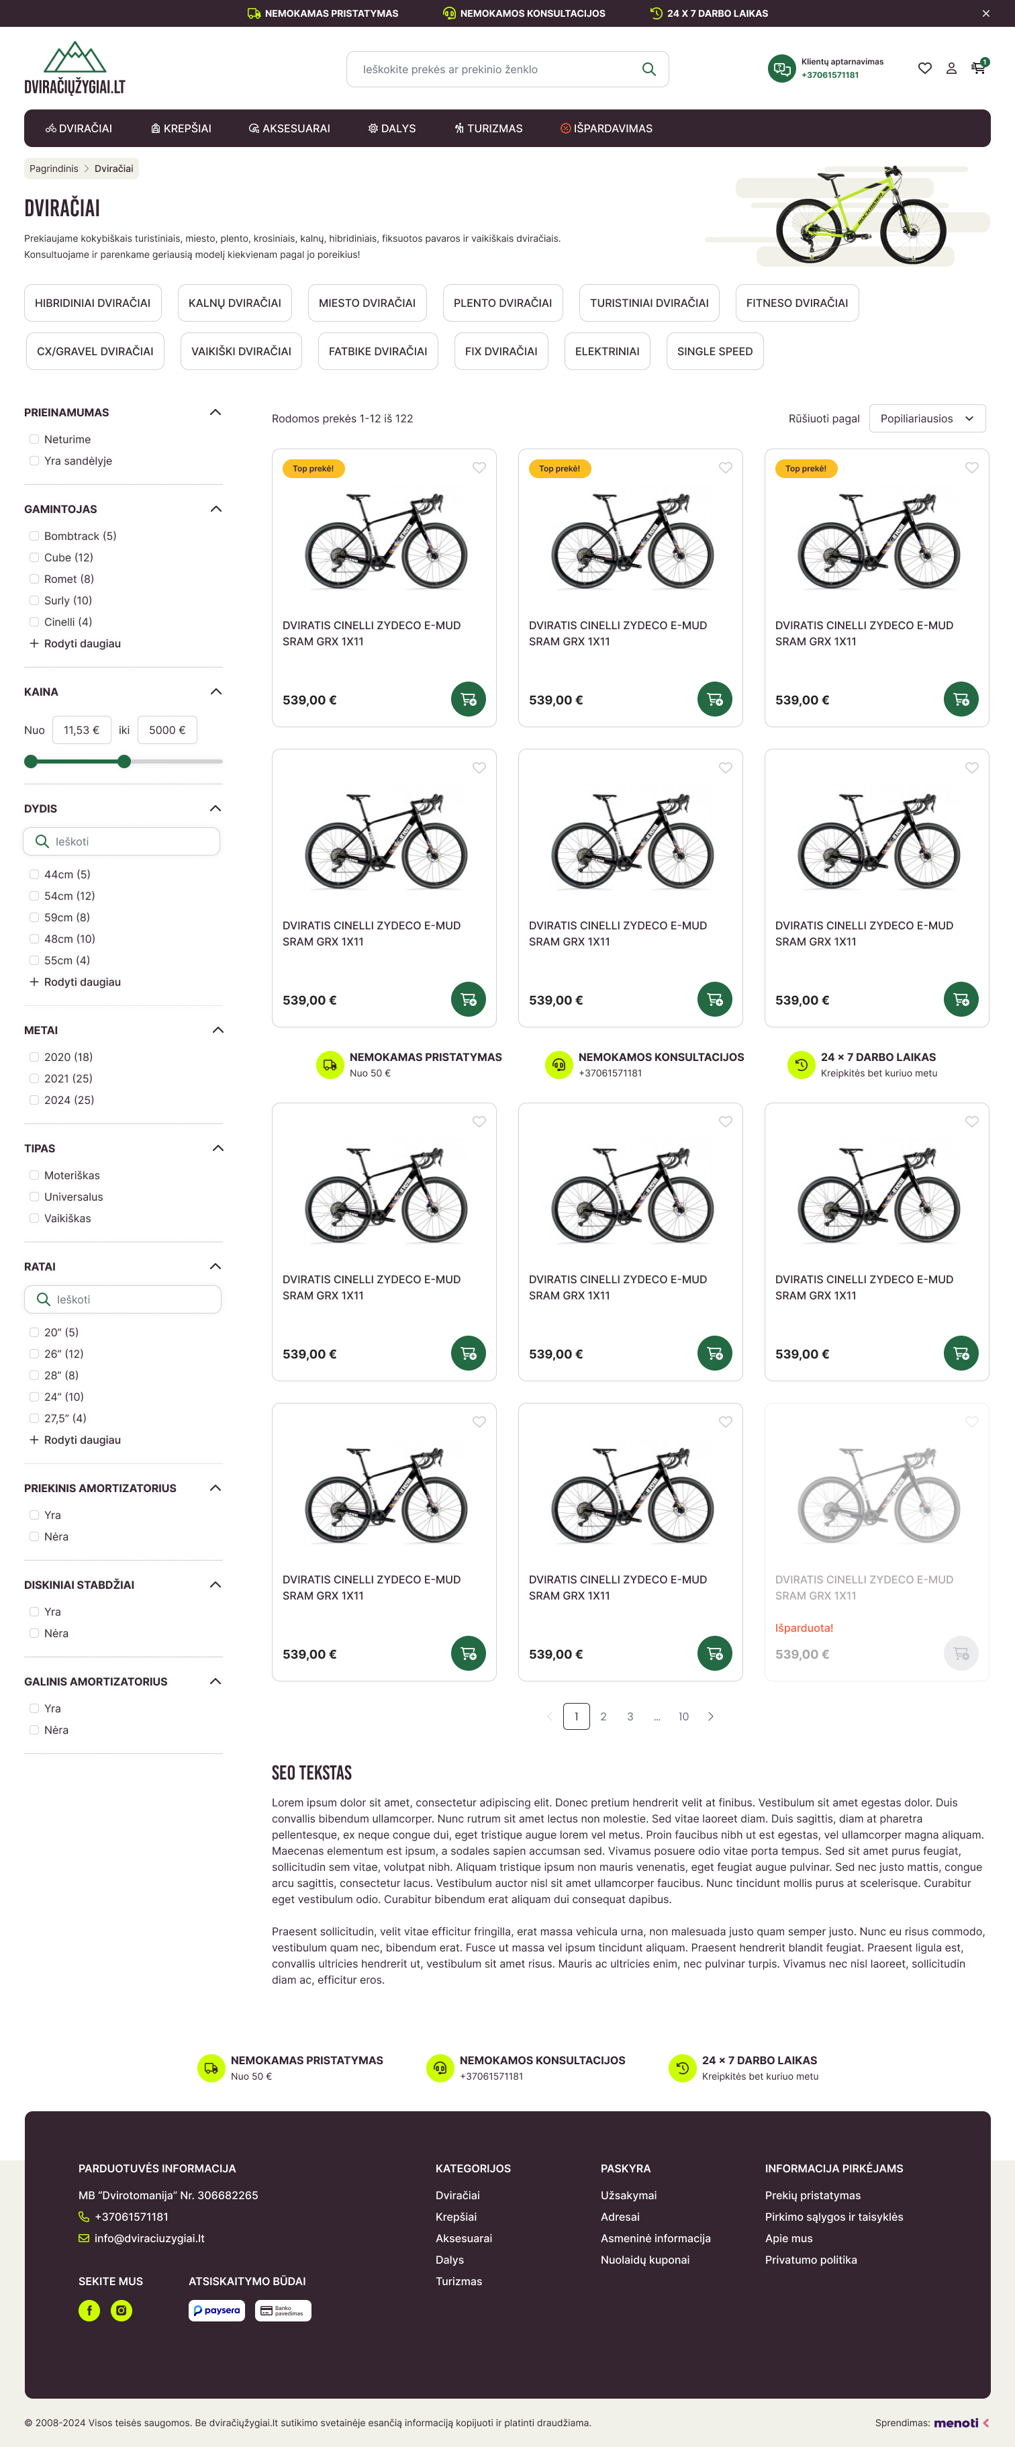Click the price range slider track
1015x2447 pixels.
tap(124, 761)
